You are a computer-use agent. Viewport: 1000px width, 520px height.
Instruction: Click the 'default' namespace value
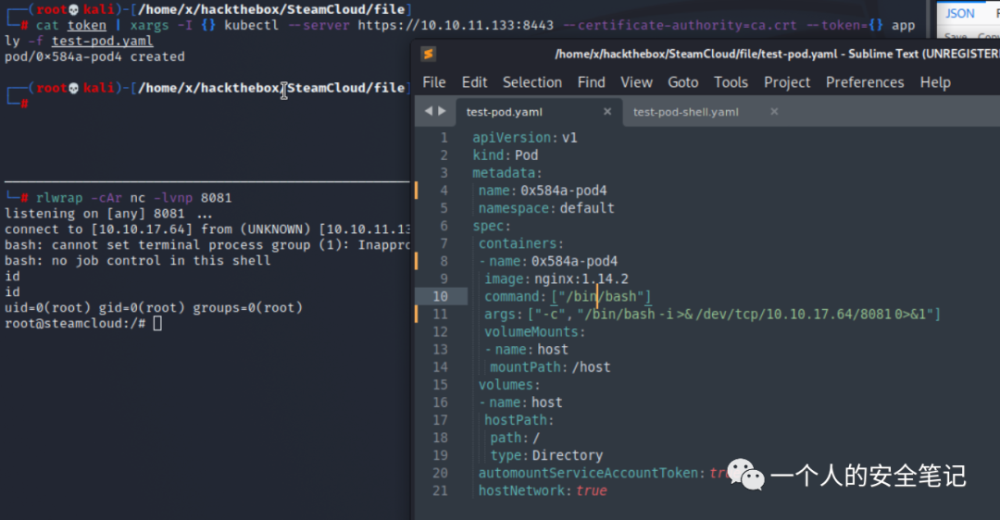pyautogui.click(x=587, y=208)
